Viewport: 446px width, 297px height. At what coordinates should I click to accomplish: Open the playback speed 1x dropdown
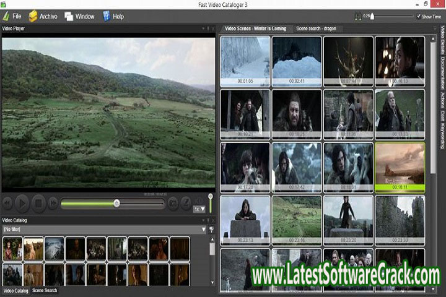click(199, 209)
